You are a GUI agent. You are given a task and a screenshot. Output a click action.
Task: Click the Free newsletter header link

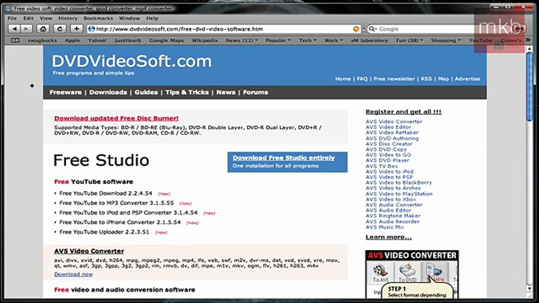[394, 79]
